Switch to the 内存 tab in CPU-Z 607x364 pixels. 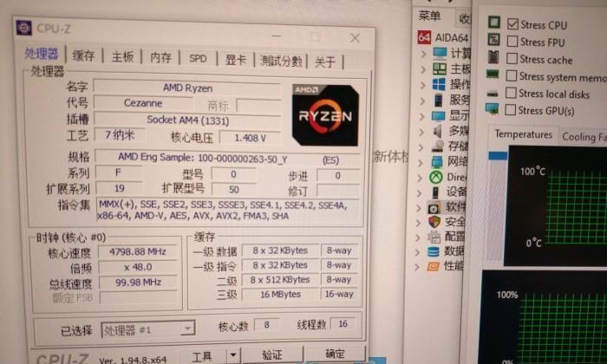(160, 58)
